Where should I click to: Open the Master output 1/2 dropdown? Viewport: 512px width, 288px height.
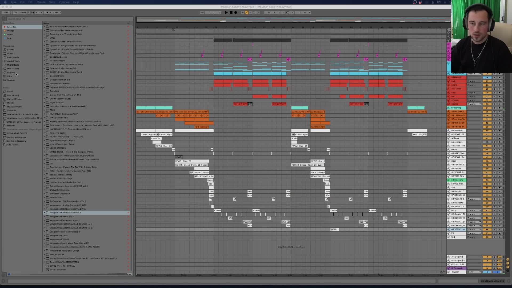(474, 272)
